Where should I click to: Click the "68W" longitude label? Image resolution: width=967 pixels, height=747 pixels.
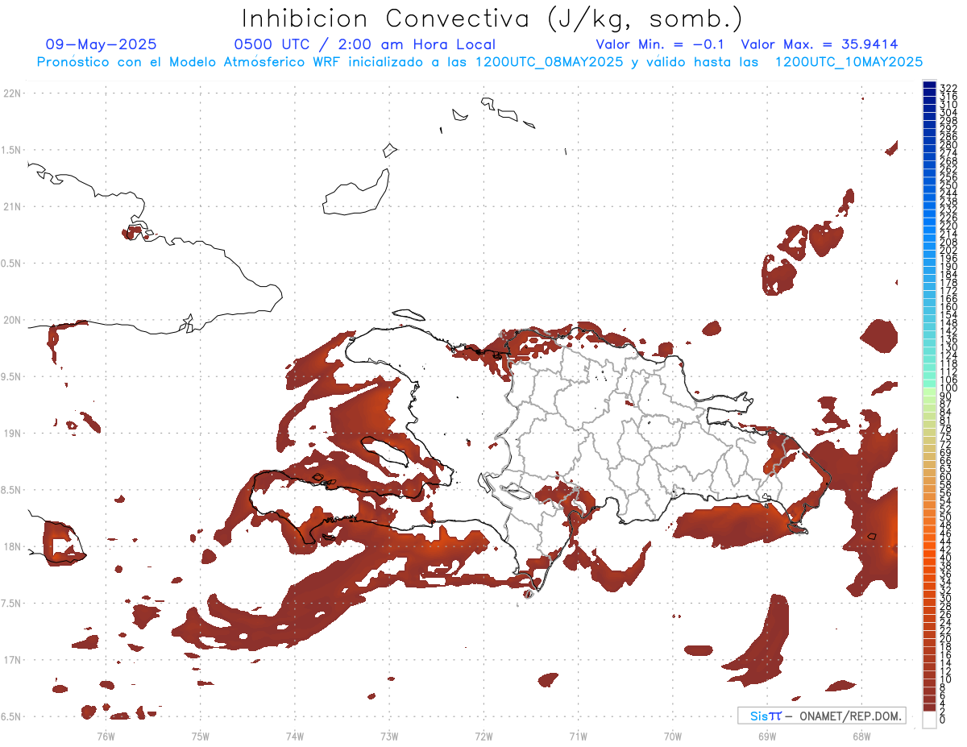point(861,736)
